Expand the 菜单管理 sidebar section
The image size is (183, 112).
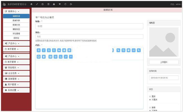pyautogui.click(x=16, y=79)
